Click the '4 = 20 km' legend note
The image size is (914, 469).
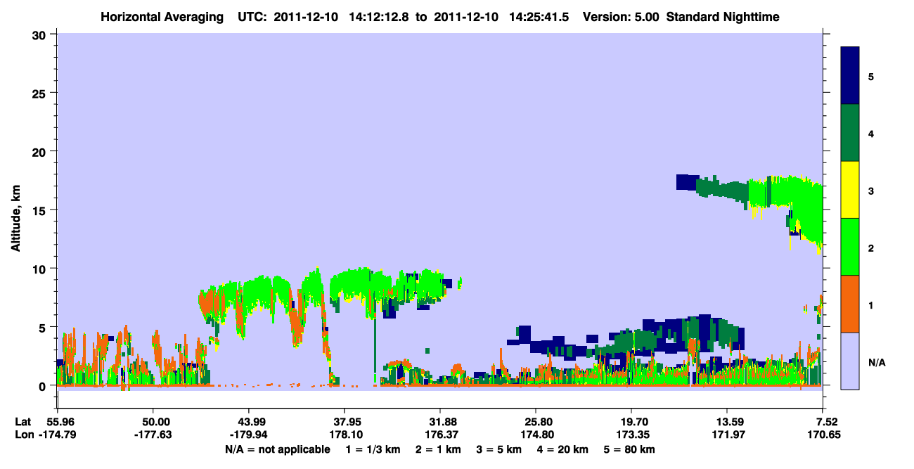click(x=564, y=449)
